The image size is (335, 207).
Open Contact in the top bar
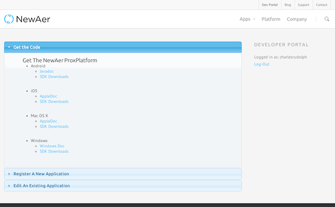322,4
